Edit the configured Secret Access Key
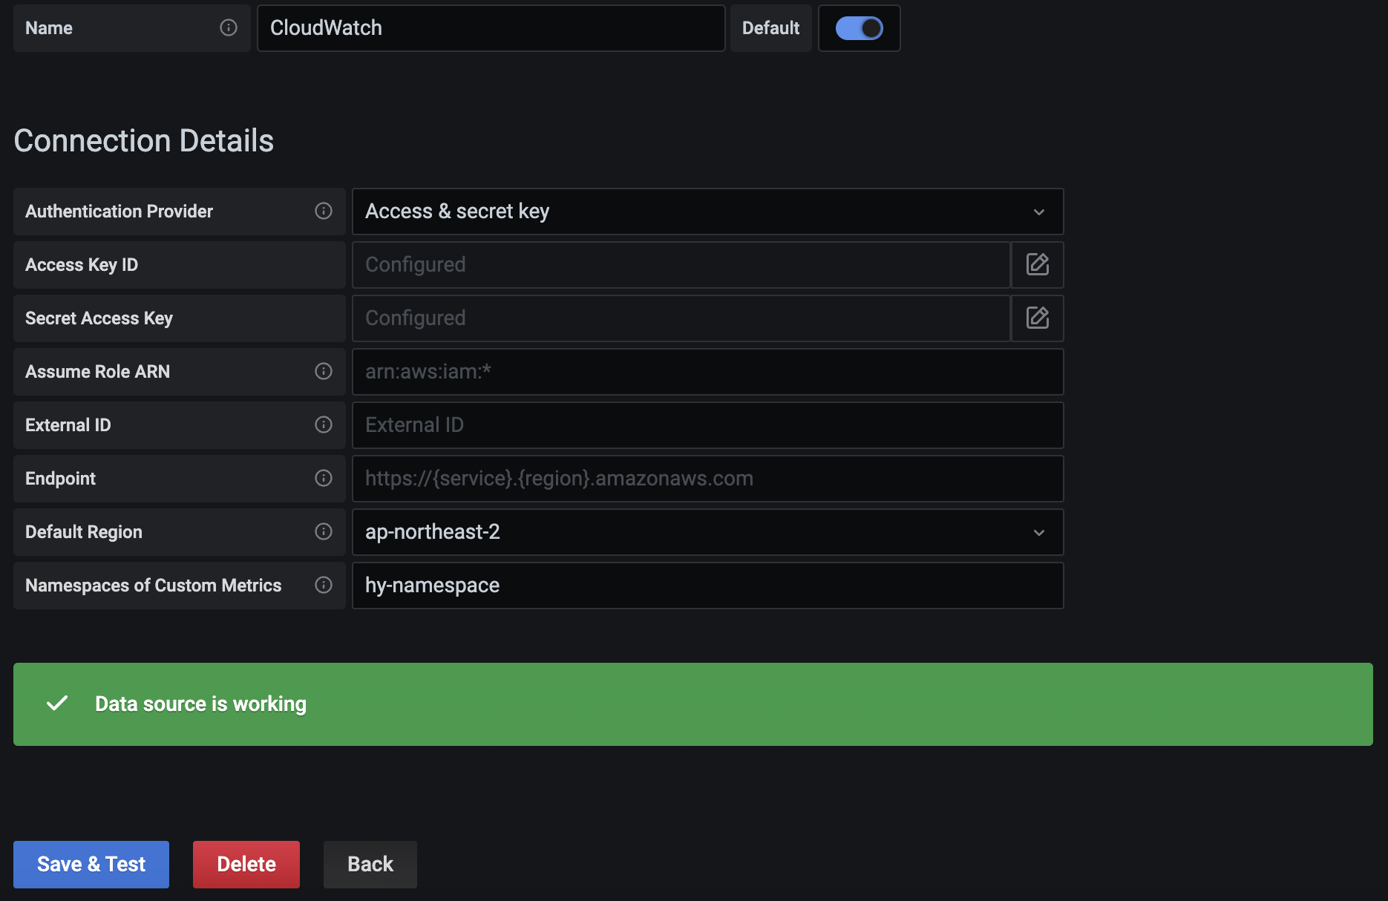This screenshot has width=1388, height=901. tap(1038, 318)
